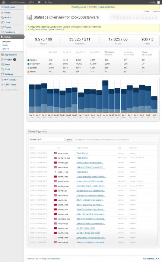Select the Charts submenu under kStats
Image resolution: width=162 pixels, height=262 pixels.
tap(5, 45)
